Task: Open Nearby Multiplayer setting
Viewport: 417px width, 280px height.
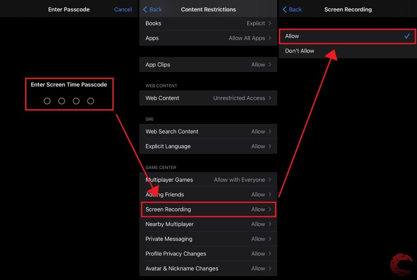Action: click(208, 224)
